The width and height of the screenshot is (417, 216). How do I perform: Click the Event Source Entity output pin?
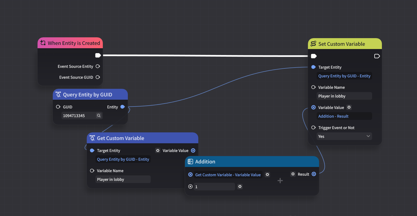coord(98,66)
